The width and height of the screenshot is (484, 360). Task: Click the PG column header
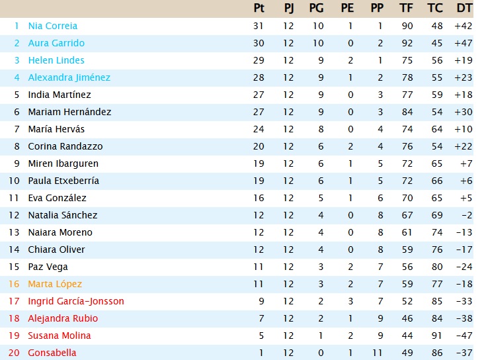[315, 8]
